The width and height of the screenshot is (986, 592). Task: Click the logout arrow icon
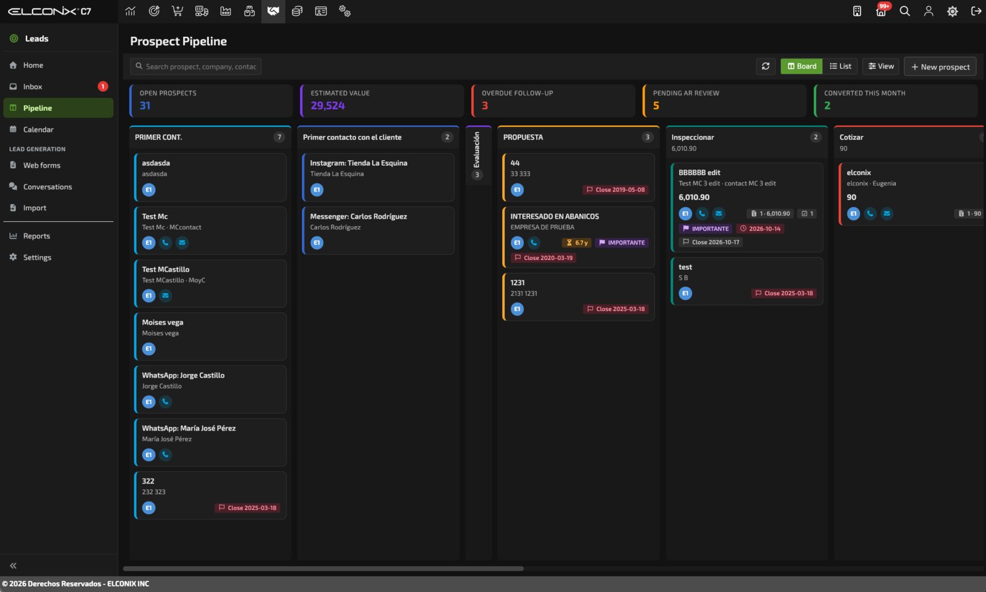(x=976, y=11)
